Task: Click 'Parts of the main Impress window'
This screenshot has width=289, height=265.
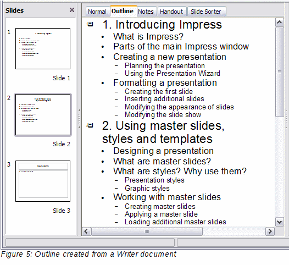Action: (181, 46)
